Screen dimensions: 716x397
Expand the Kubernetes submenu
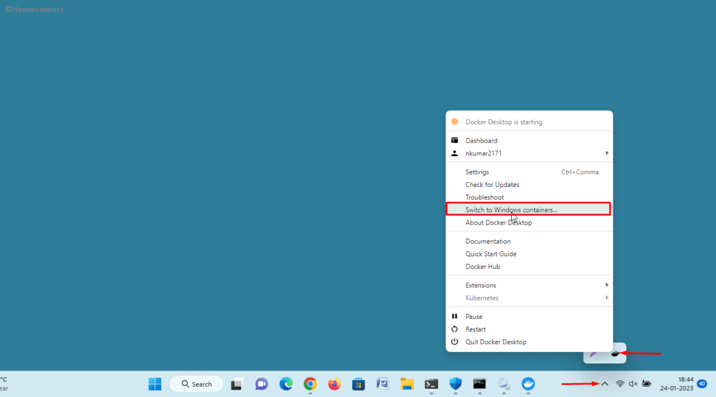tap(529, 298)
